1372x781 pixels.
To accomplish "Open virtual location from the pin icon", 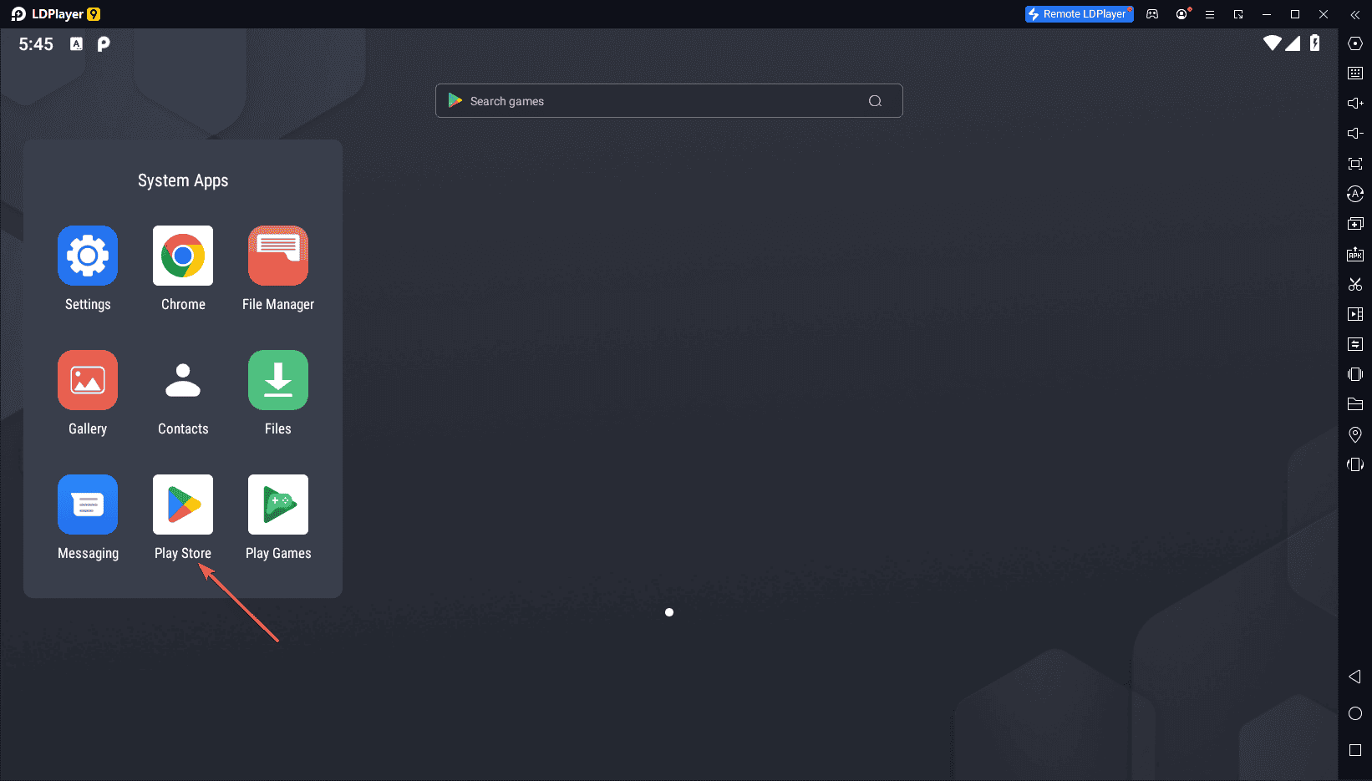I will coord(1355,434).
